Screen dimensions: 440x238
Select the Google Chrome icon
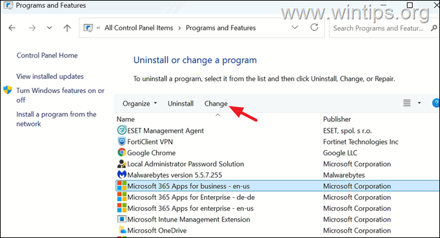click(122, 152)
